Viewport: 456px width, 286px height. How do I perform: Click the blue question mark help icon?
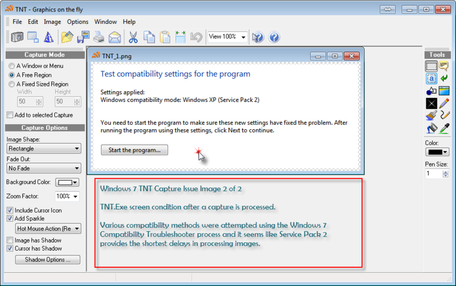[274, 37]
